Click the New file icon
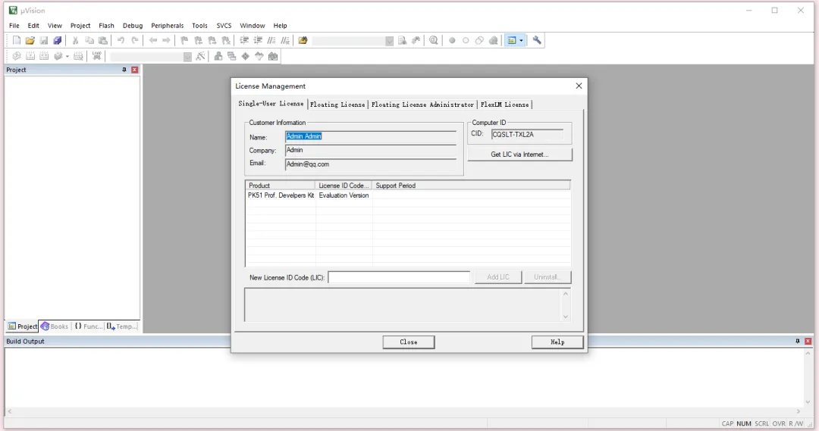Image resolution: width=819 pixels, height=431 pixels. tap(16, 41)
